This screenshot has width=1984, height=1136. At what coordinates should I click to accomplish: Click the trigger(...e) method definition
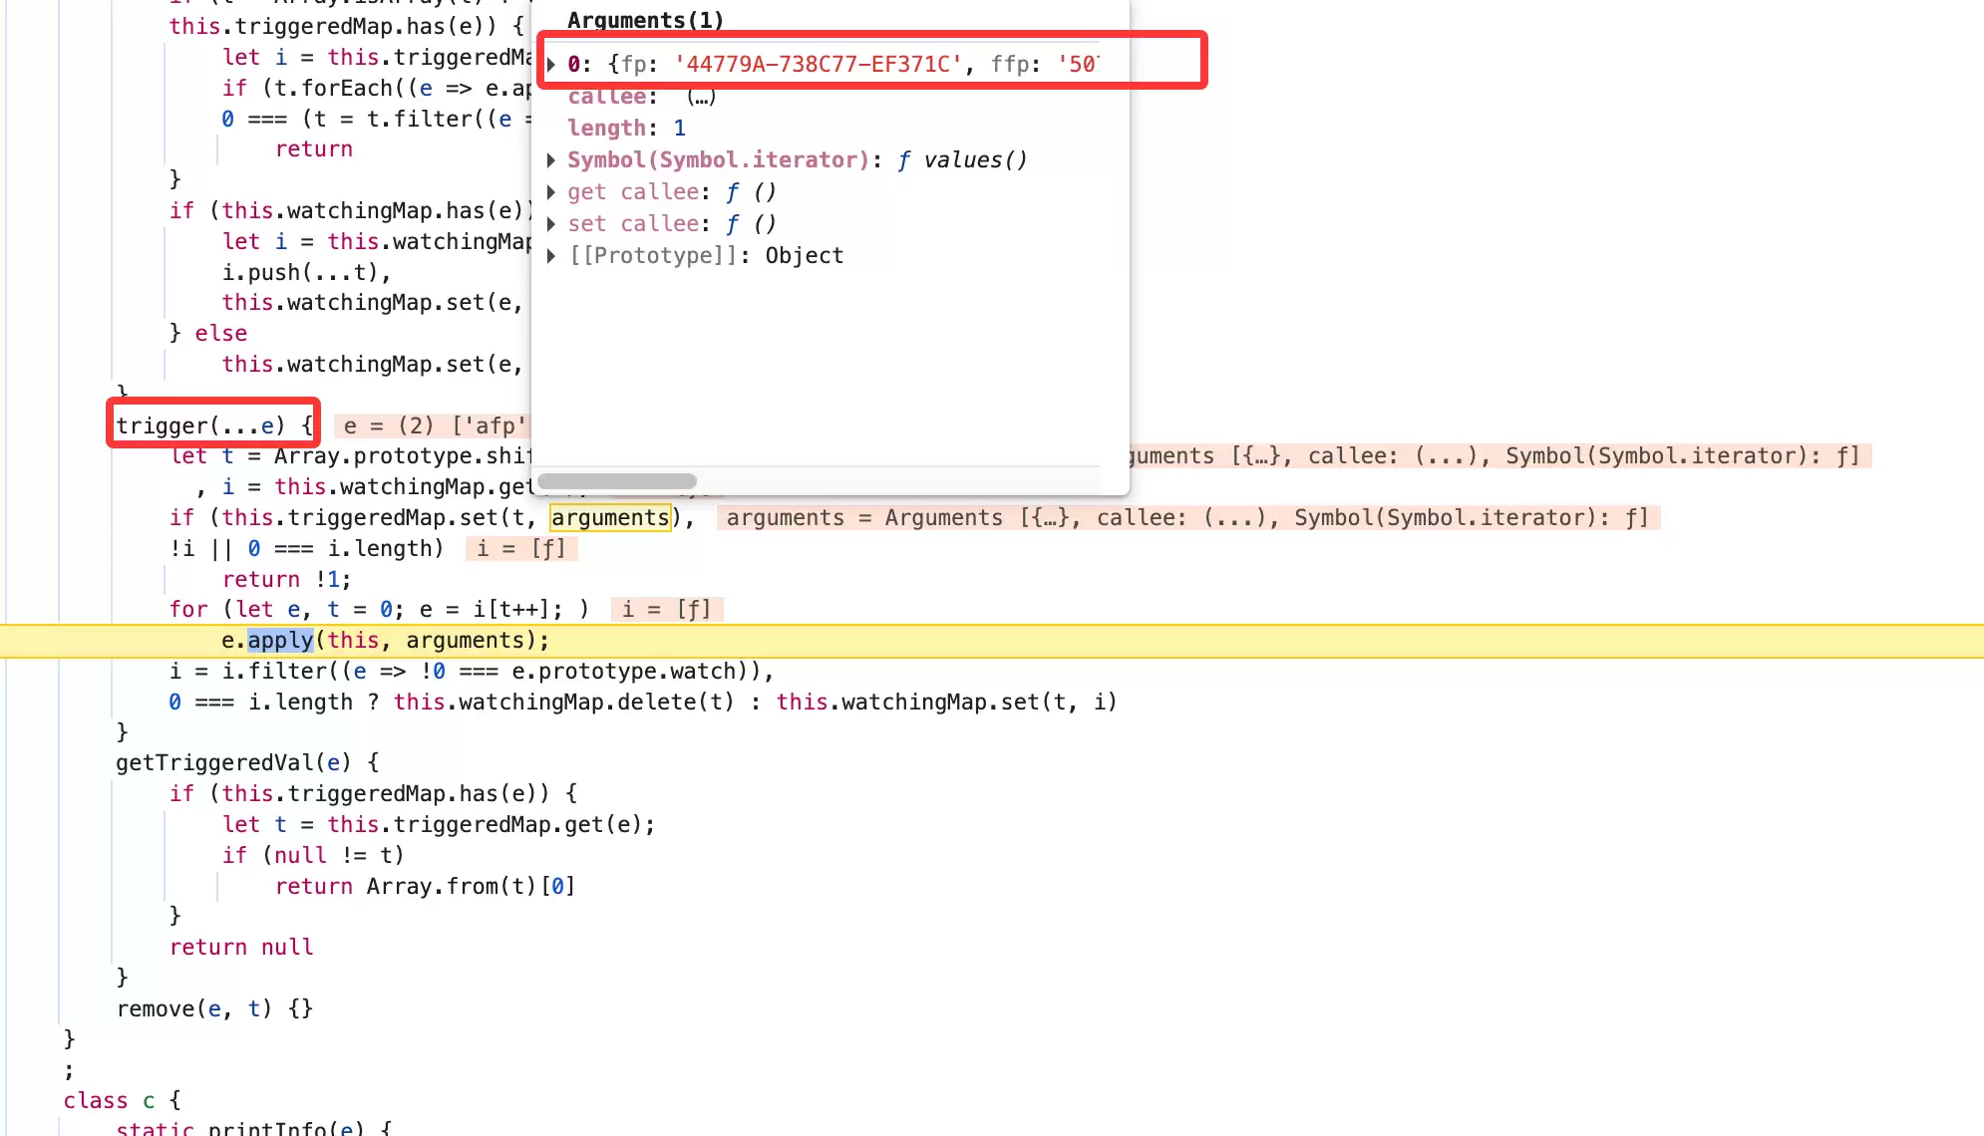pyautogui.click(x=214, y=426)
